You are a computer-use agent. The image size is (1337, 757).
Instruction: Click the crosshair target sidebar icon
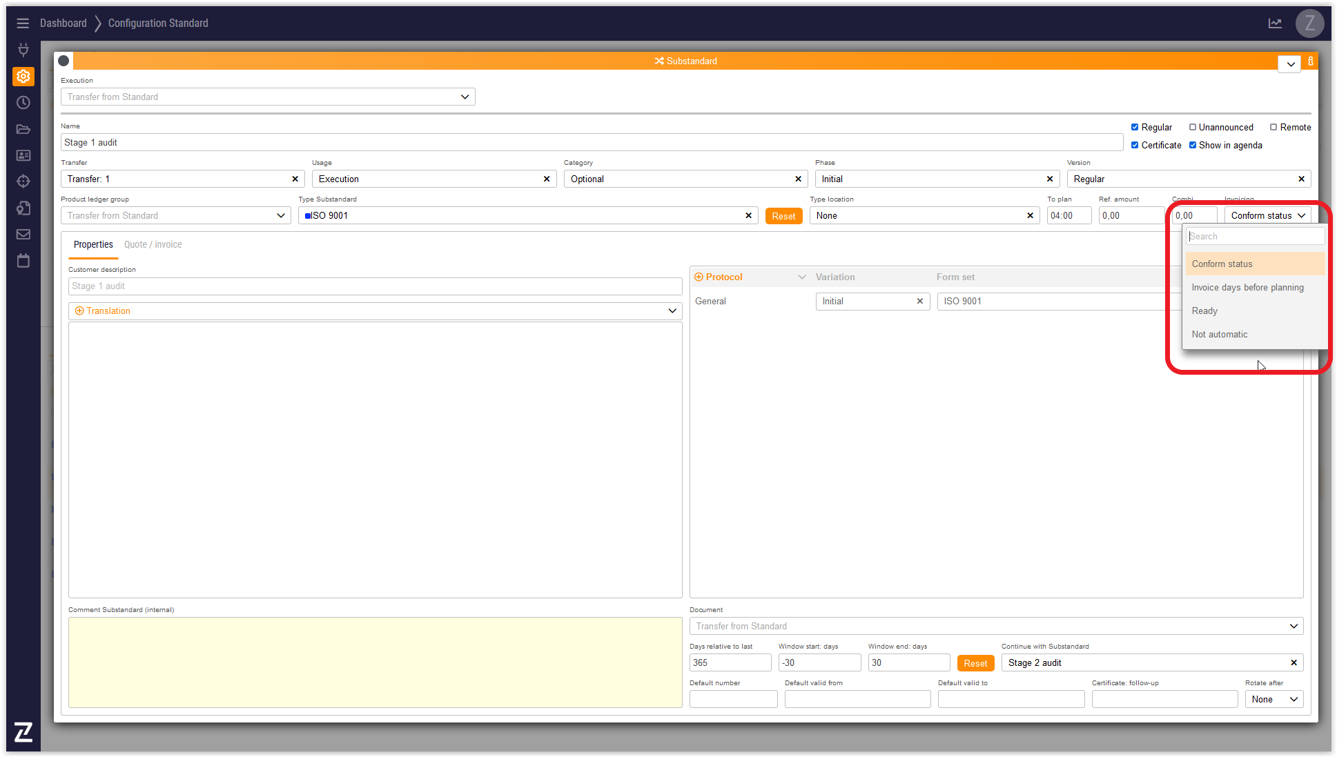(23, 181)
